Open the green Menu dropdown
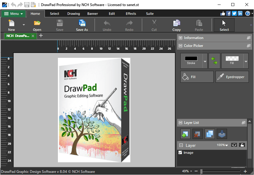This screenshot has height=175, width=254. (13, 14)
